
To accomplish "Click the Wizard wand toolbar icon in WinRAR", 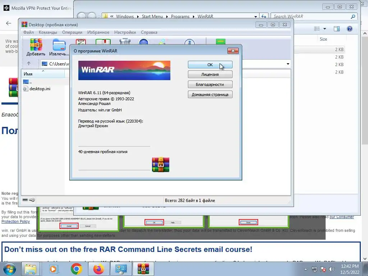I will (164, 42).
